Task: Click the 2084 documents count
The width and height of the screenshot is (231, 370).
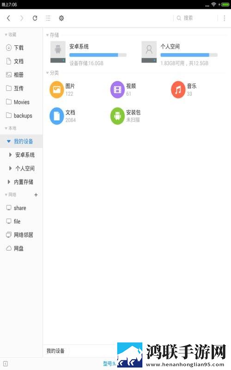Action: 71,120
